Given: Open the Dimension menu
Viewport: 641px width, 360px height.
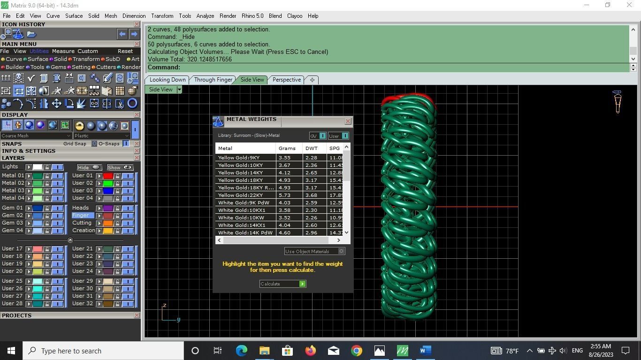Looking at the screenshot, I should tap(134, 16).
